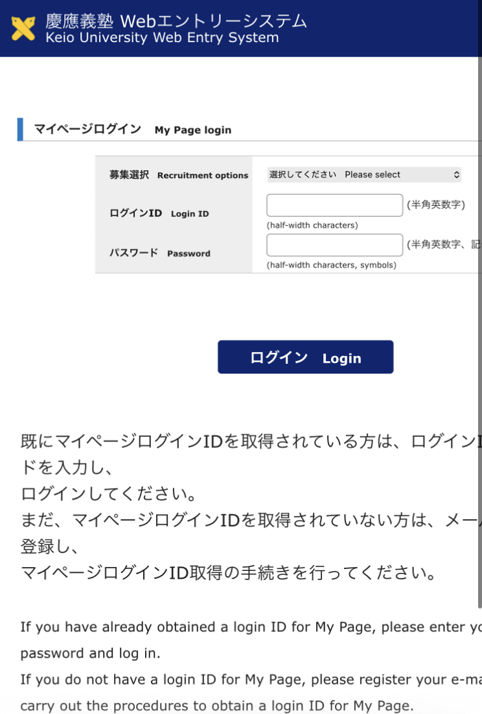The image size is (482, 714).
Task: Open the Recruitment options dropdown
Action: tap(363, 175)
